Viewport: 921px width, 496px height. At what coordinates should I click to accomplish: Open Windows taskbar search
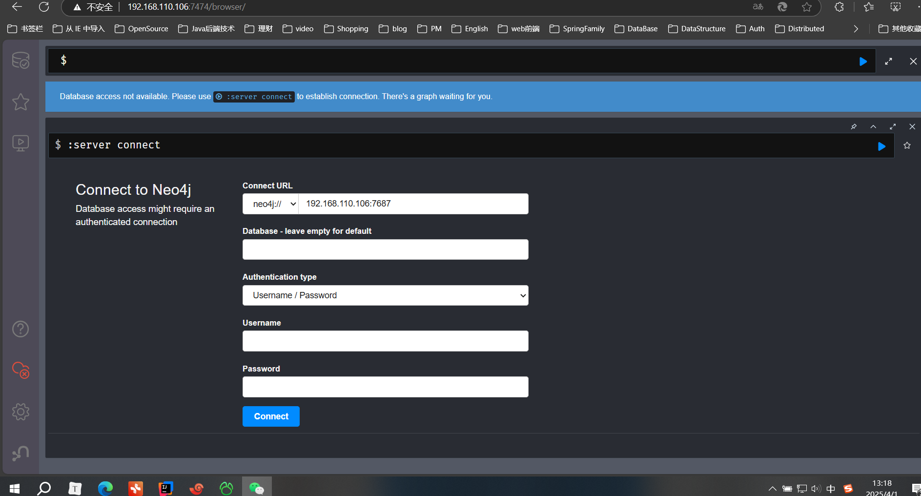(x=44, y=488)
